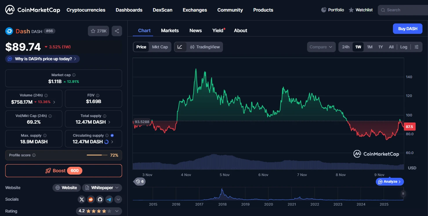Viewport: 428px width, 216px height.
Task: Switch to the Markets tab
Action: (x=170, y=30)
